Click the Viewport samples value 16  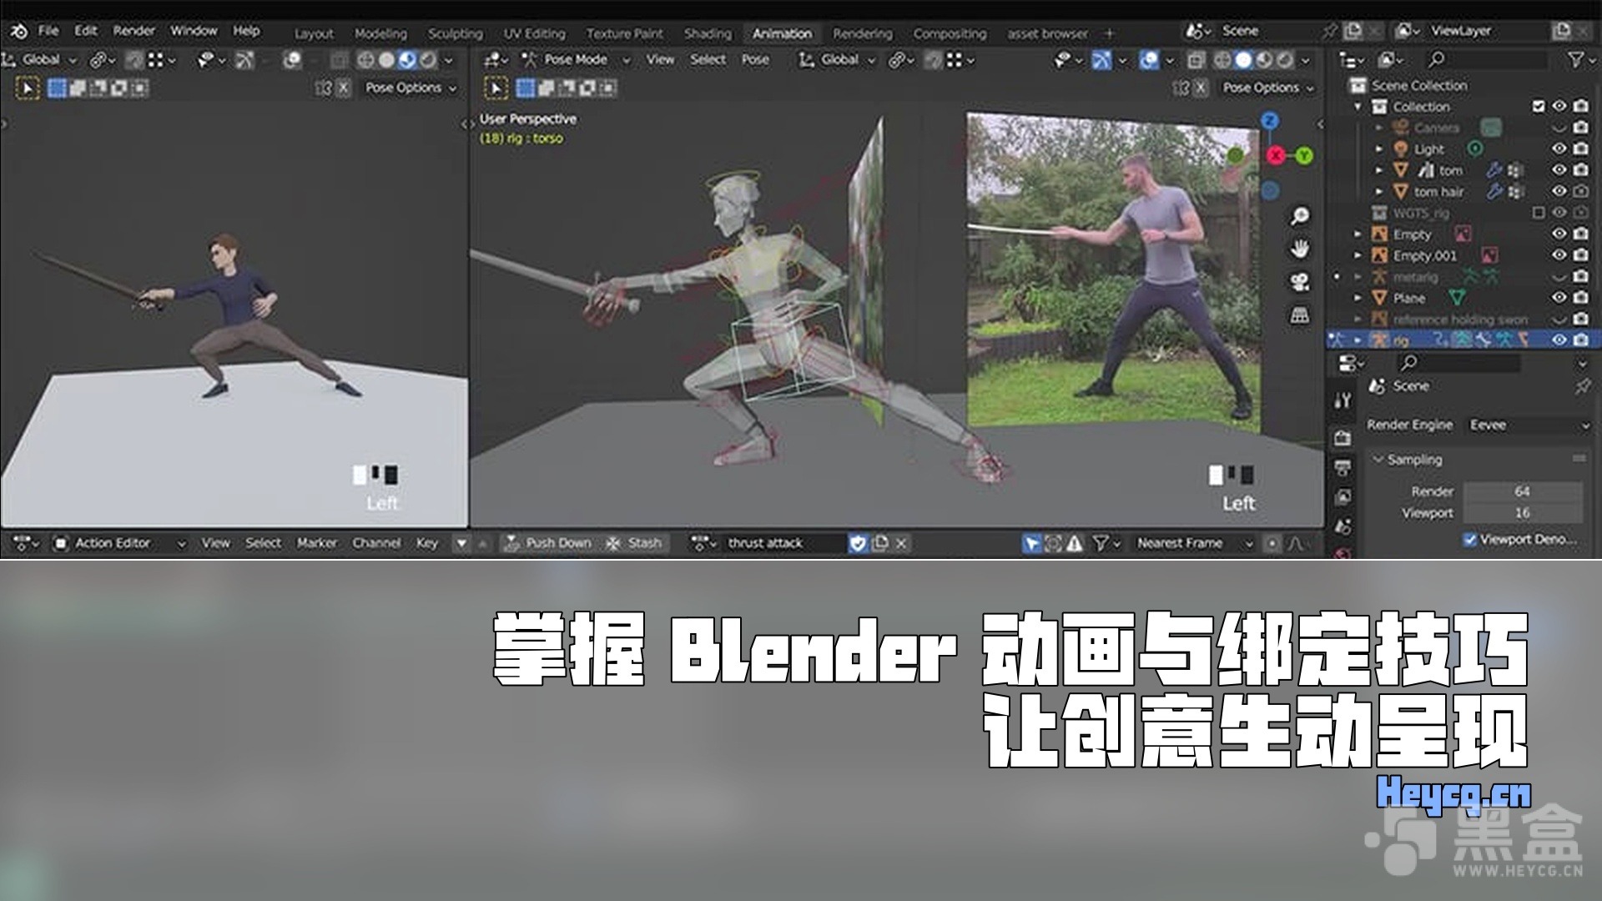[x=1523, y=513]
